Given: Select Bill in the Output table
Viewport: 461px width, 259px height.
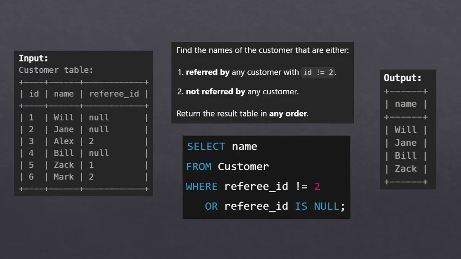Looking at the screenshot, I should tap(406, 156).
